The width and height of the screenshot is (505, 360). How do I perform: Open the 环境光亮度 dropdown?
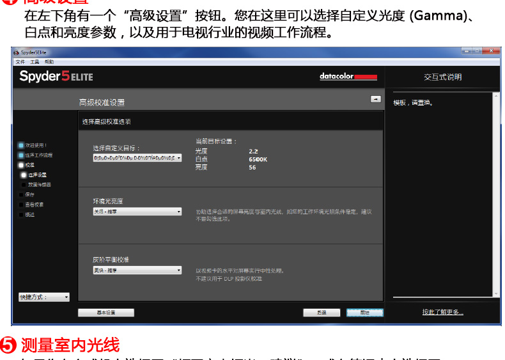(x=137, y=212)
